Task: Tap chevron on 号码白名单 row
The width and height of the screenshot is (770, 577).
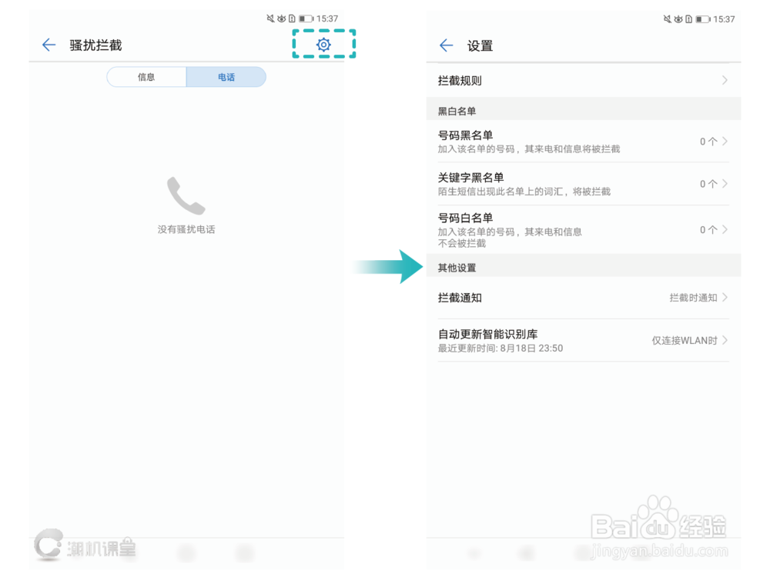Action: click(x=725, y=229)
